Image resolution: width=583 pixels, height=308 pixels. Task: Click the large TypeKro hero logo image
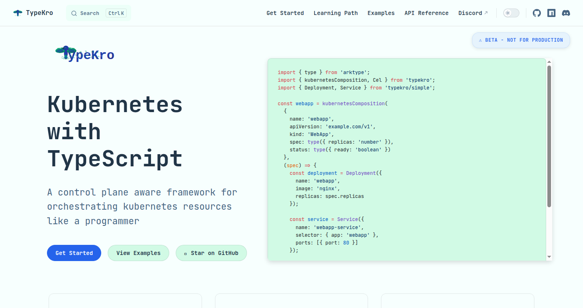click(85, 53)
